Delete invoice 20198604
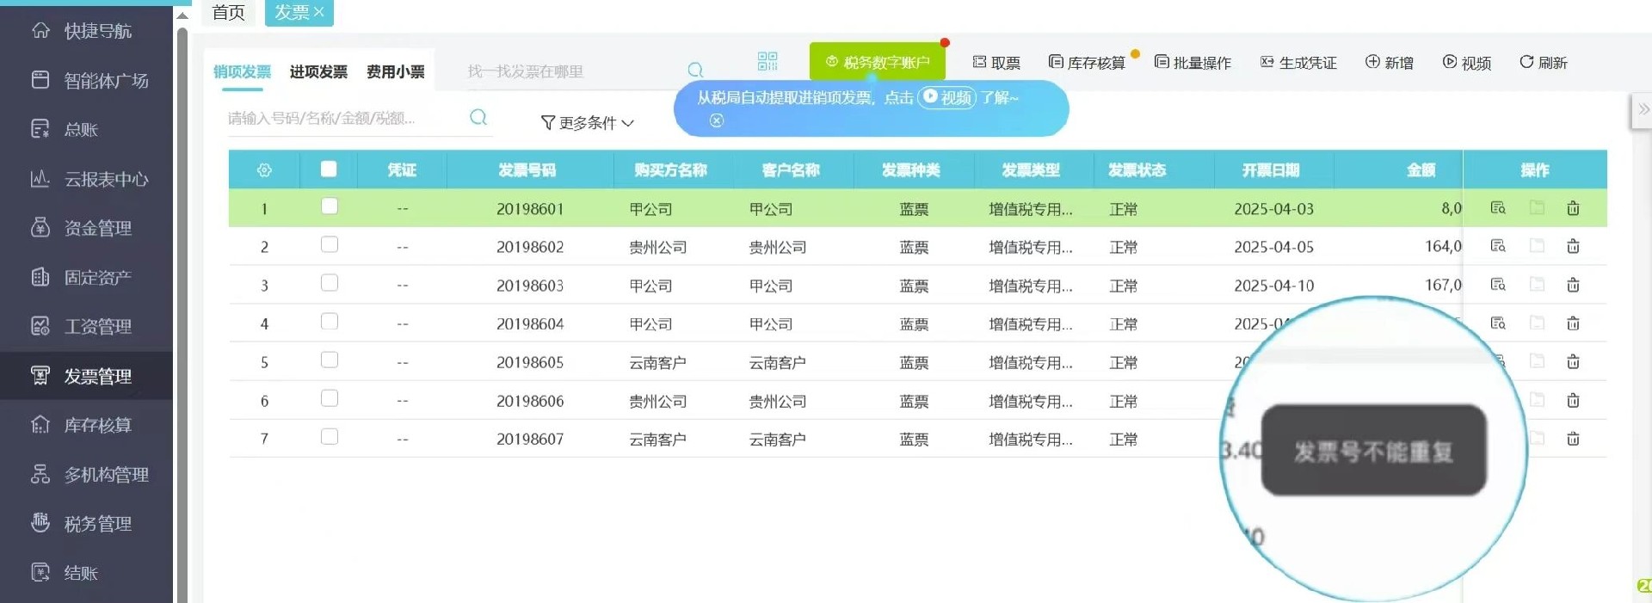 [1573, 323]
